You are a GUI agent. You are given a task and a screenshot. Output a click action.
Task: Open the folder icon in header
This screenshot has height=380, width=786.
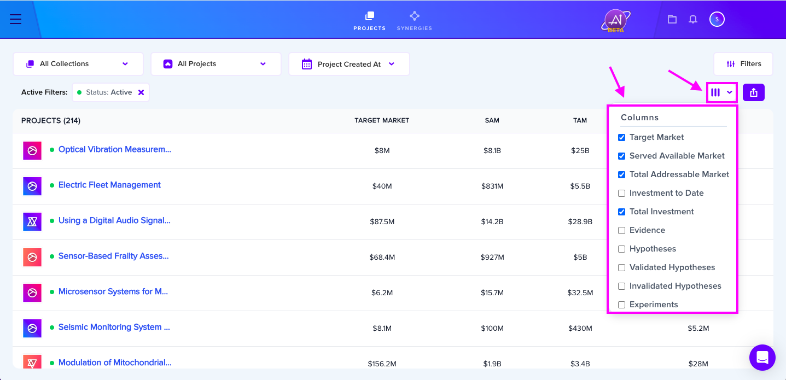pyautogui.click(x=672, y=19)
